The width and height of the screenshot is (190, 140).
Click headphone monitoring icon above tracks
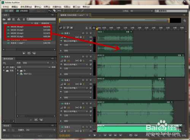click(x=94, y=28)
